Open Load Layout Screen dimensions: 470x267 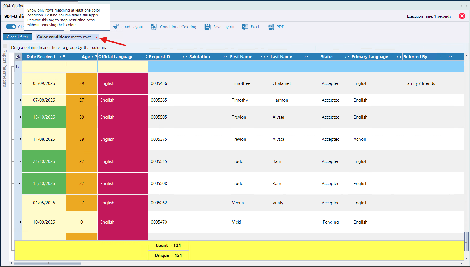[x=128, y=27]
